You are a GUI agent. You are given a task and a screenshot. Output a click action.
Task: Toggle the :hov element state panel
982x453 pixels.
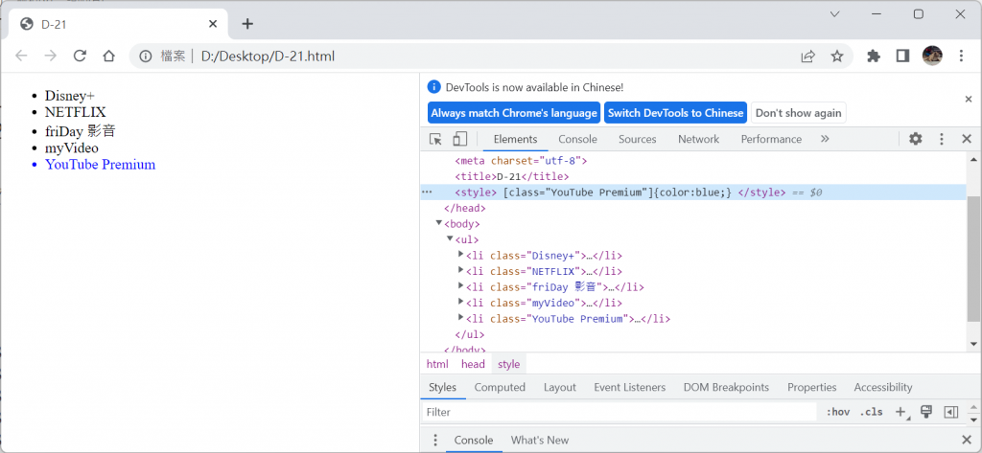pyautogui.click(x=837, y=412)
